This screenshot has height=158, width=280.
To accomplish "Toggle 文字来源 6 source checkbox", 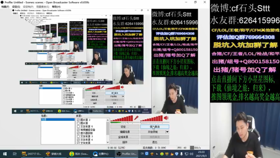I will point(78,139).
